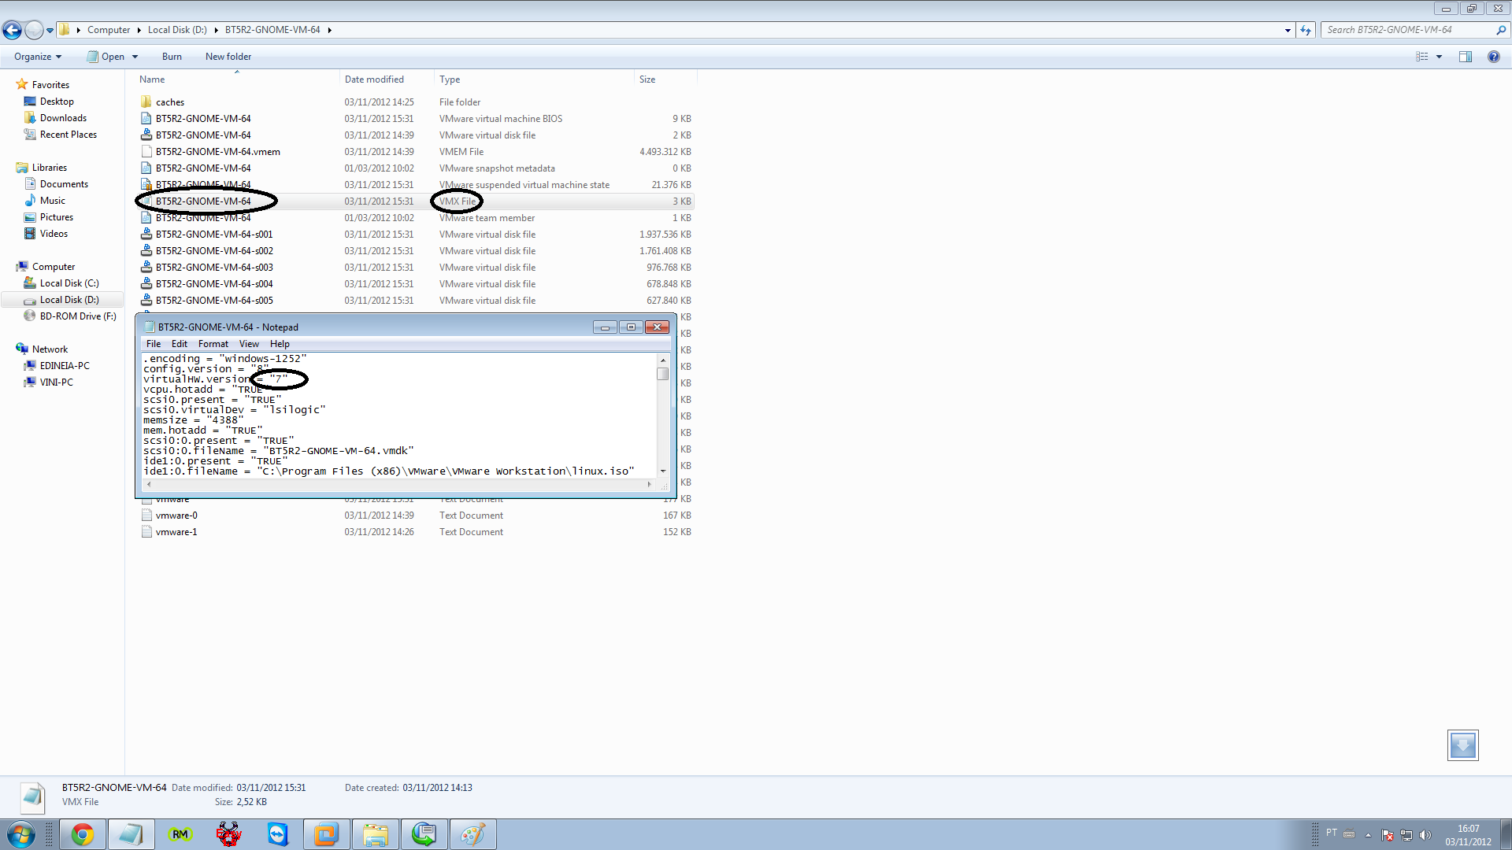Open the Documents library
The width and height of the screenshot is (1512, 850).
(64, 184)
